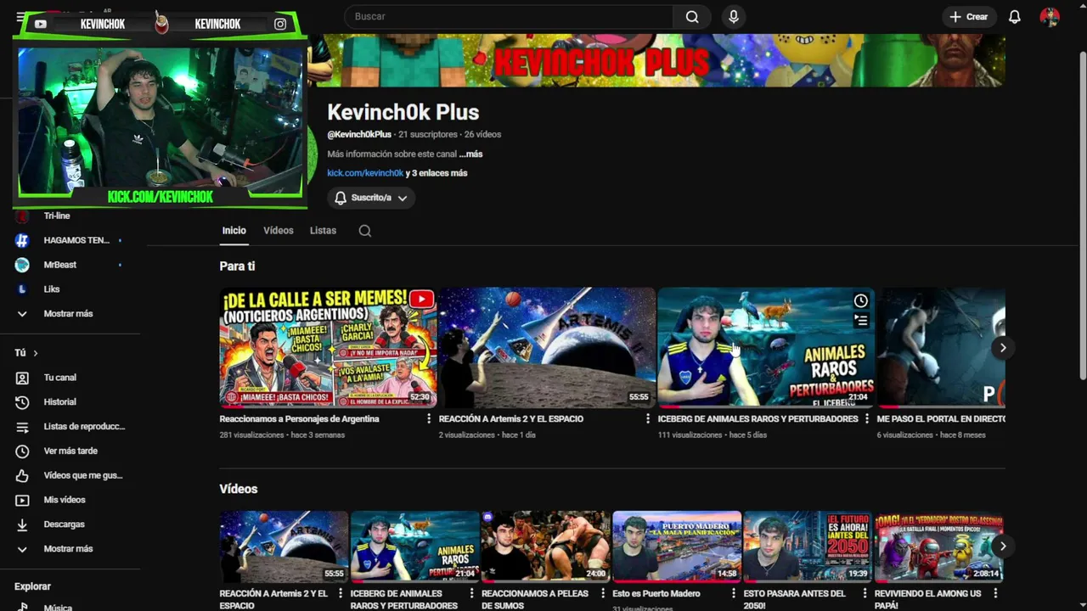Viewport: 1087px width, 611px height.
Task: Play ICEBERG DE ANIMALES RAROS thumbnail in Para ti
Action: point(766,347)
